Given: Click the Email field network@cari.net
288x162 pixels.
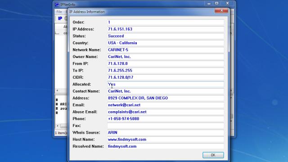Looking at the screenshot, I should [166, 105].
